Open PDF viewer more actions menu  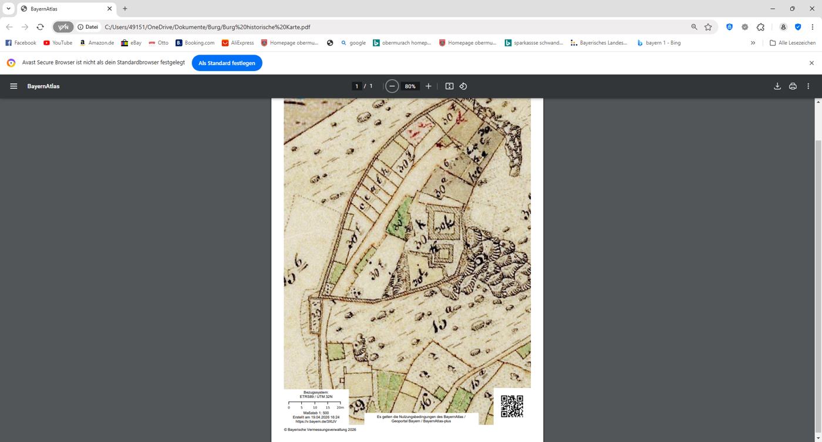point(808,86)
